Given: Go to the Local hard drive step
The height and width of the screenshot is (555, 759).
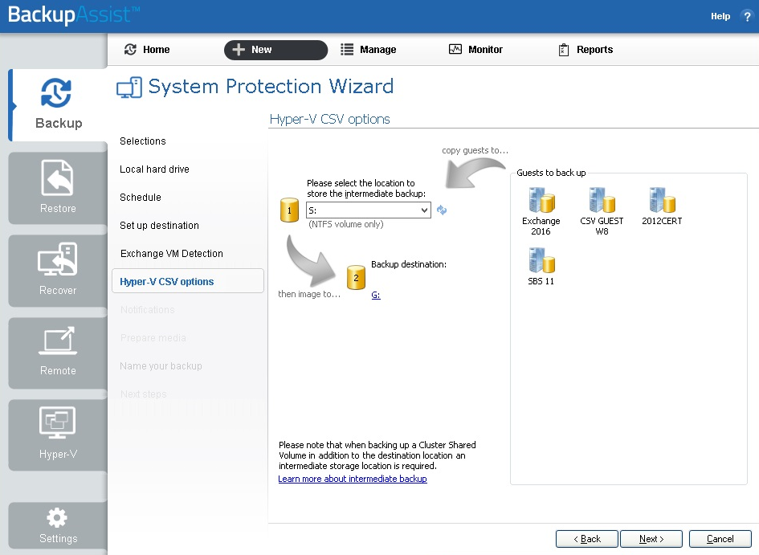Looking at the screenshot, I should point(154,169).
